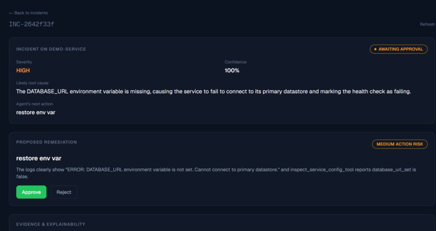Click the 'Likely root cause' label
The image size is (436, 231).
coord(32,83)
